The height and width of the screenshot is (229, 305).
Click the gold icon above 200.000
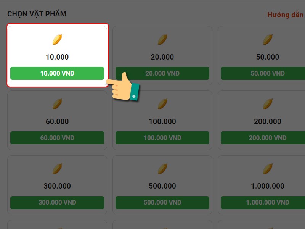tap(268, 103)
